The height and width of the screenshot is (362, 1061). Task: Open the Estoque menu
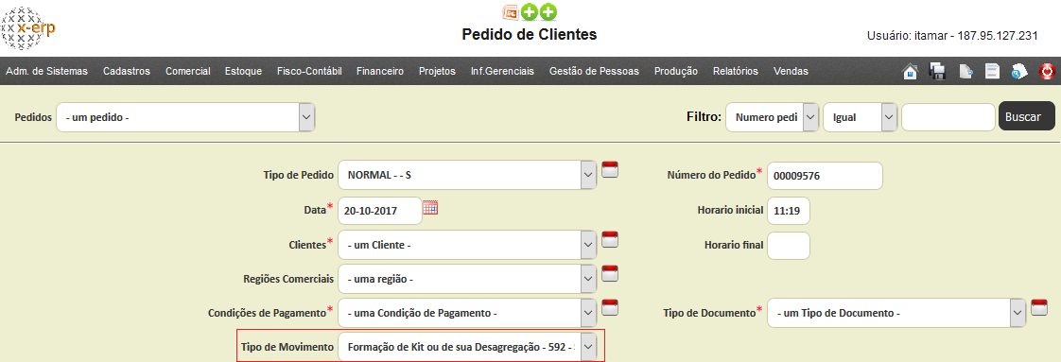pos(243,71)
